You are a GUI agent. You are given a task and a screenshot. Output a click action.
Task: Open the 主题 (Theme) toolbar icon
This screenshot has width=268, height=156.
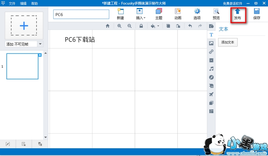click(x=159, y=14)
